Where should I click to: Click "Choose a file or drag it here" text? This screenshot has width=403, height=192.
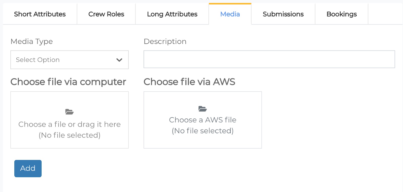(x=70, y=124)
